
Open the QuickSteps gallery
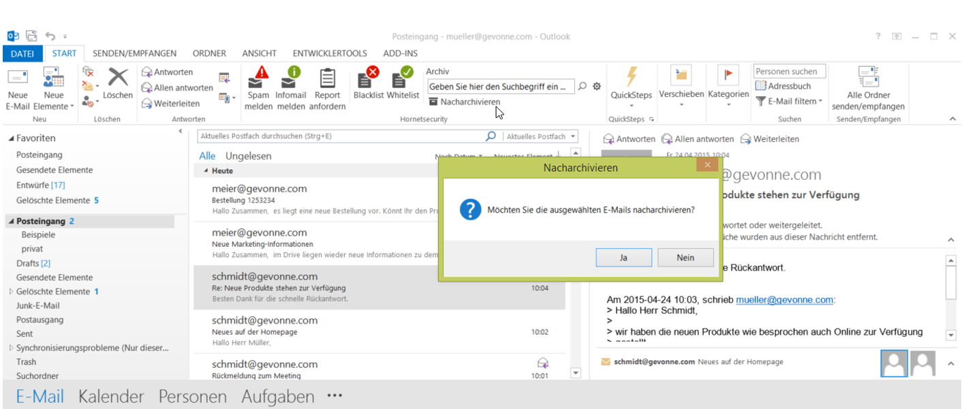pos(631,89)
